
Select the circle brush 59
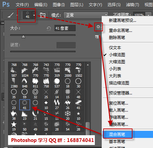tap(25, 94)
